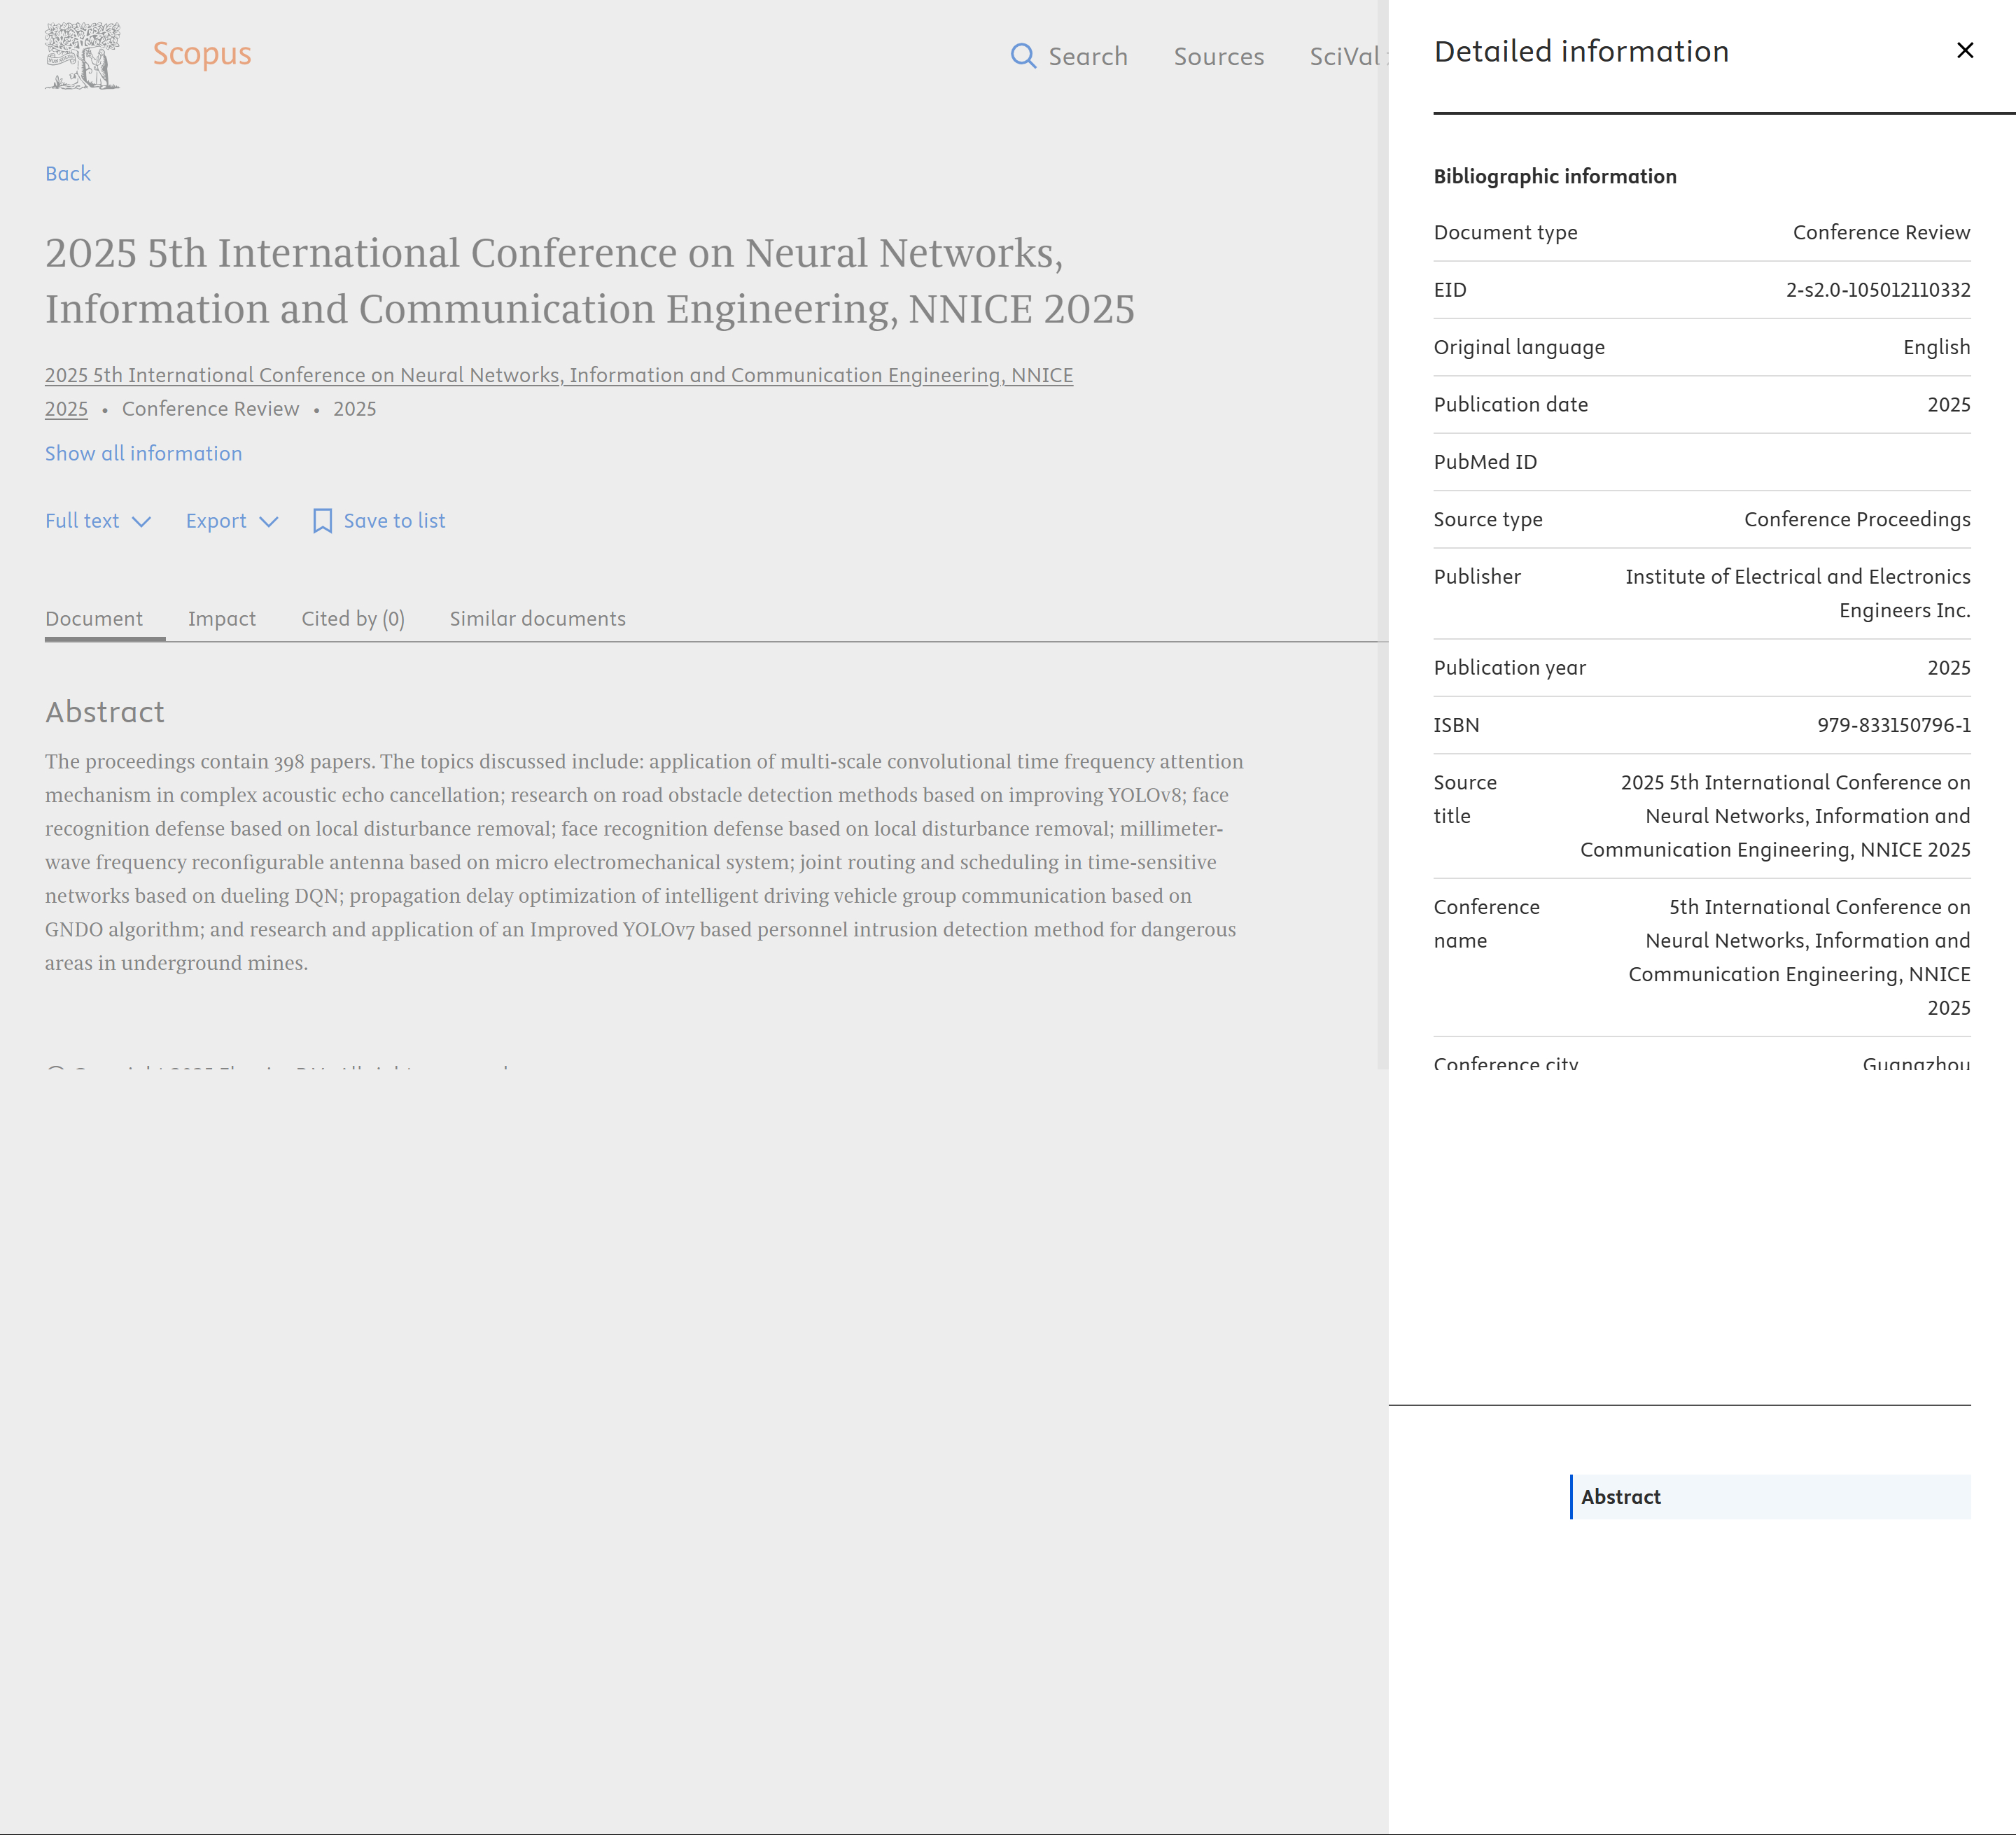
Task: Go to Sources in top navigation
Action: click(1219, 57)
